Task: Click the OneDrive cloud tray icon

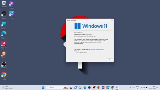Action: click(133, 87)
